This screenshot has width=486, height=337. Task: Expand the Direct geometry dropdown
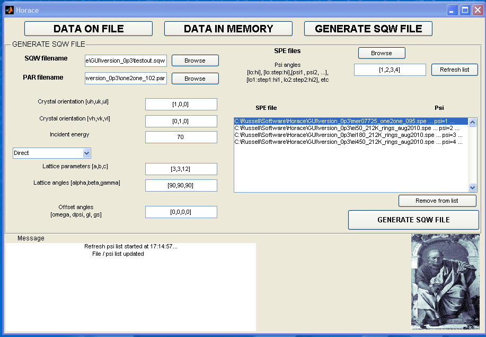coord(87,153)
